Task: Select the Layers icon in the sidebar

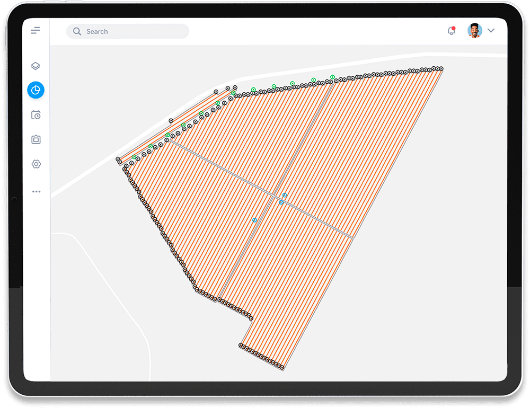Action: [x=36, y=66]
